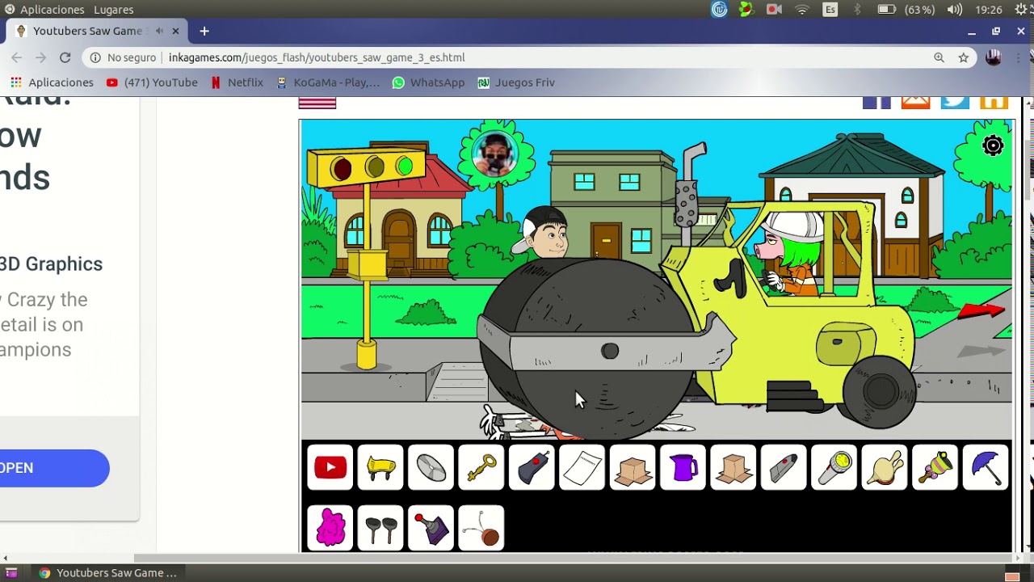
Task: Pick the brown ball with wires item
Action: (x=481, y=528)
